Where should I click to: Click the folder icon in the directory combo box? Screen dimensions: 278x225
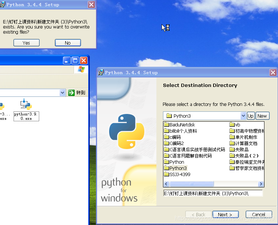(169, 116)
